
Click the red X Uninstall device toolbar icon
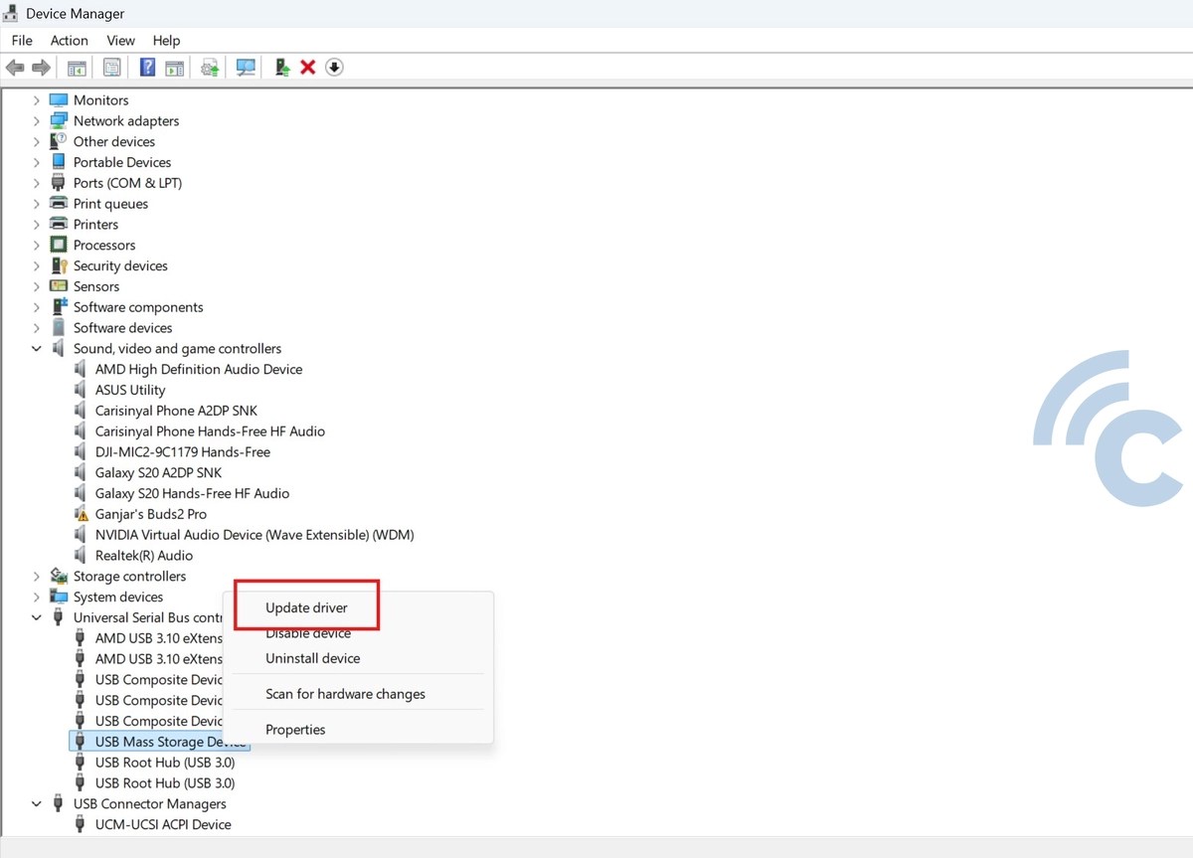(308, 68)
